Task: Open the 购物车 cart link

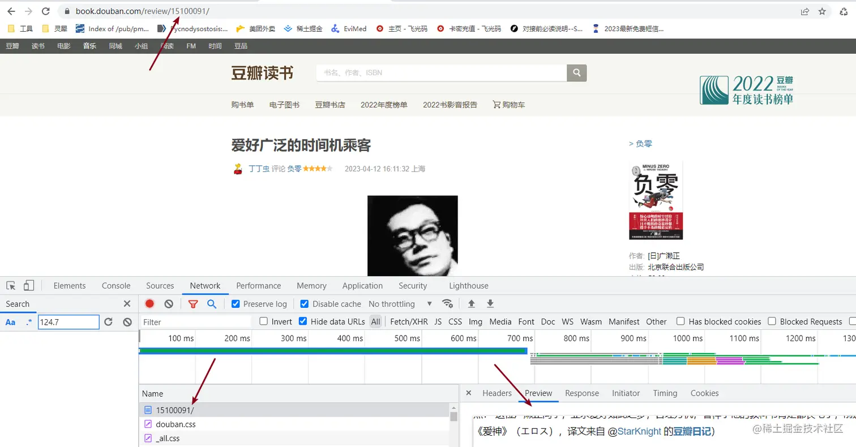Action: coord(508,105)
